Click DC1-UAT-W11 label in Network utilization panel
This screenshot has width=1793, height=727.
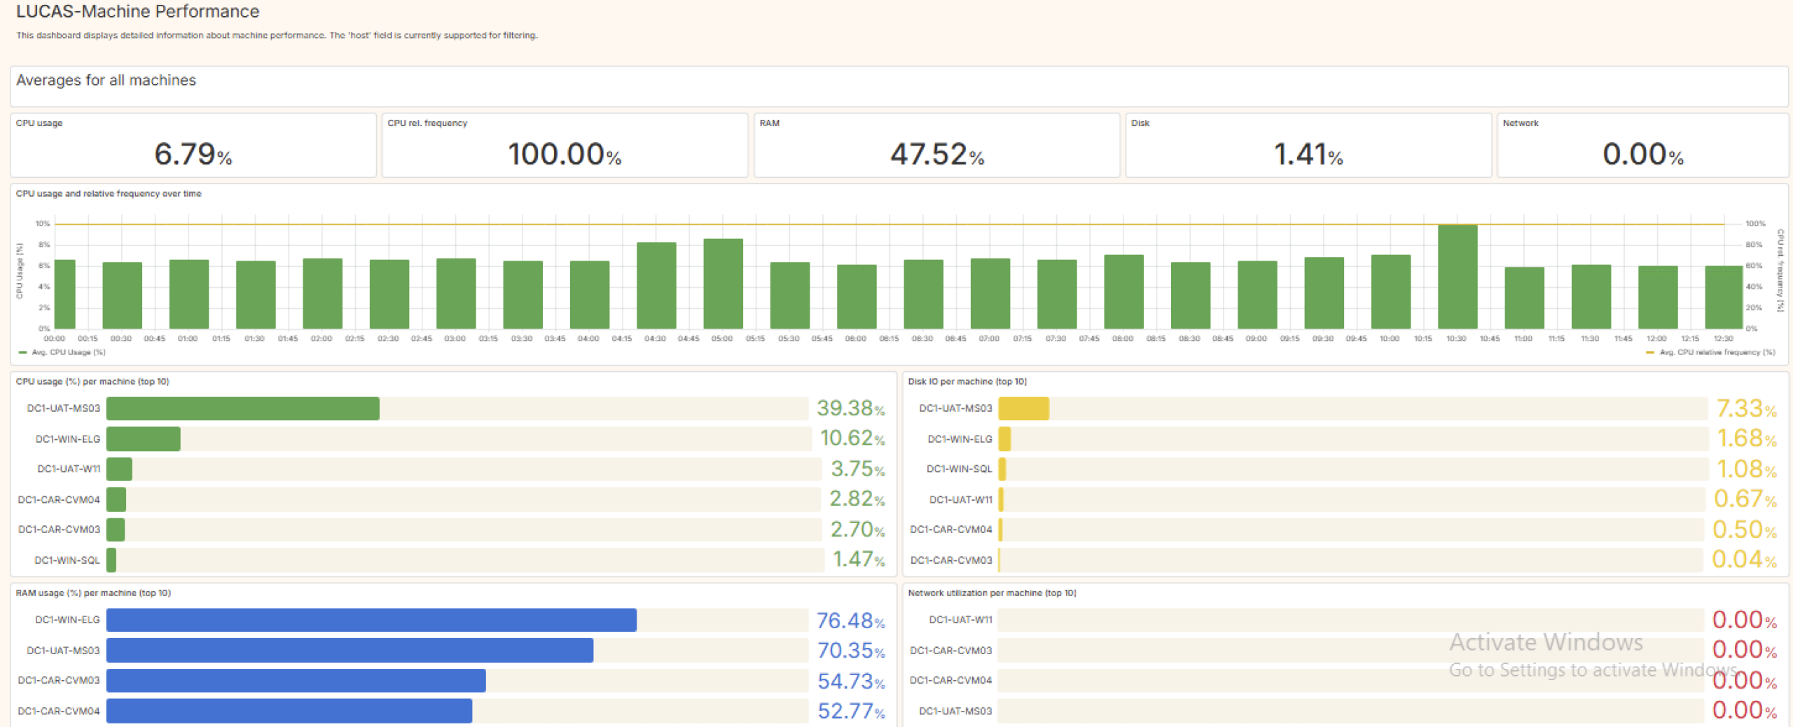[960, 620]
